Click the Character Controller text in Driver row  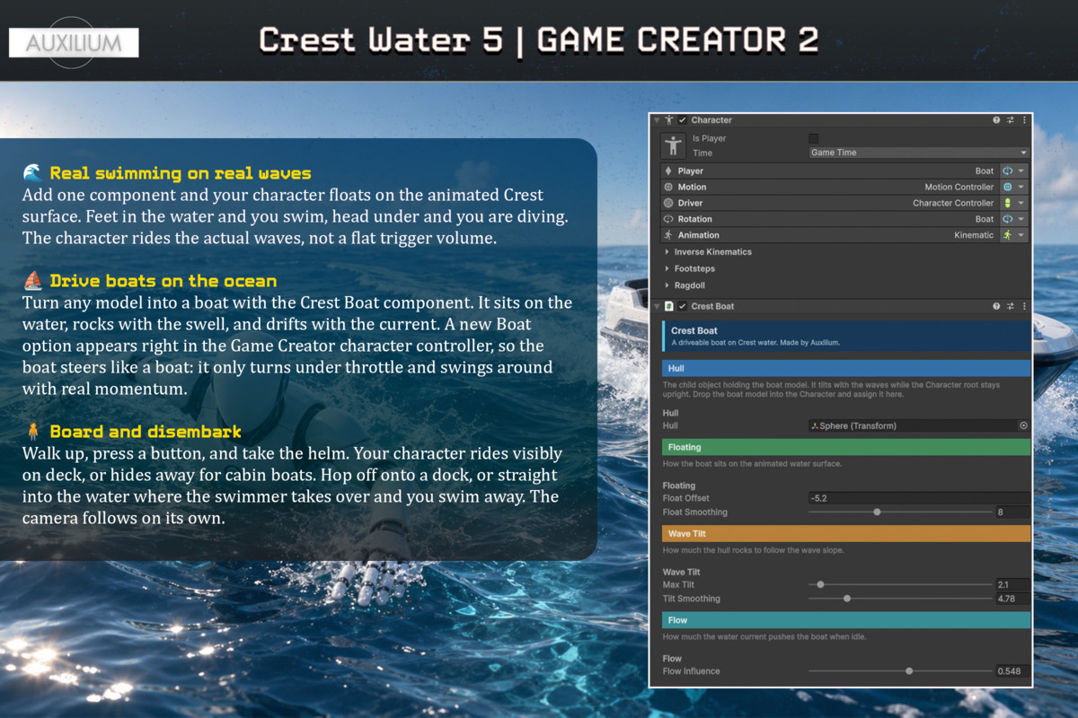(x=953, y=203)
